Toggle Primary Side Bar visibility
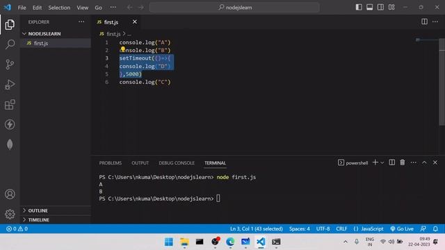 coord(359,8)
